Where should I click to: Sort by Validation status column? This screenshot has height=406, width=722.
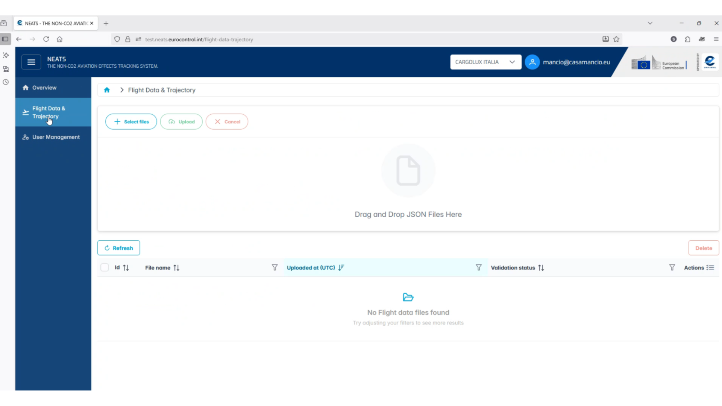[541, 268]
